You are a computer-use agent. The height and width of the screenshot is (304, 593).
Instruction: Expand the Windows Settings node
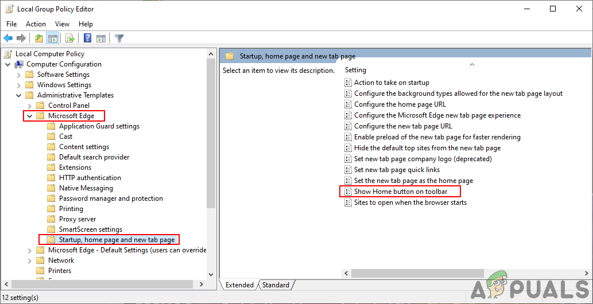[x=19, y=85]
